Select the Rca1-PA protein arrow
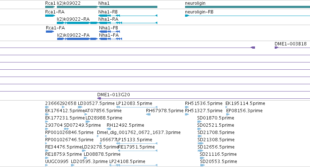 pyautogui.click(x=50, y=32)
